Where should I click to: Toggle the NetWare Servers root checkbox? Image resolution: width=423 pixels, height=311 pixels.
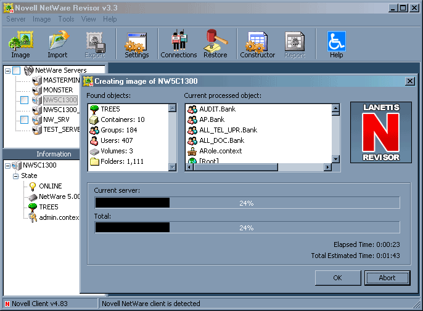pyautogui.click(x=17, y=71)
